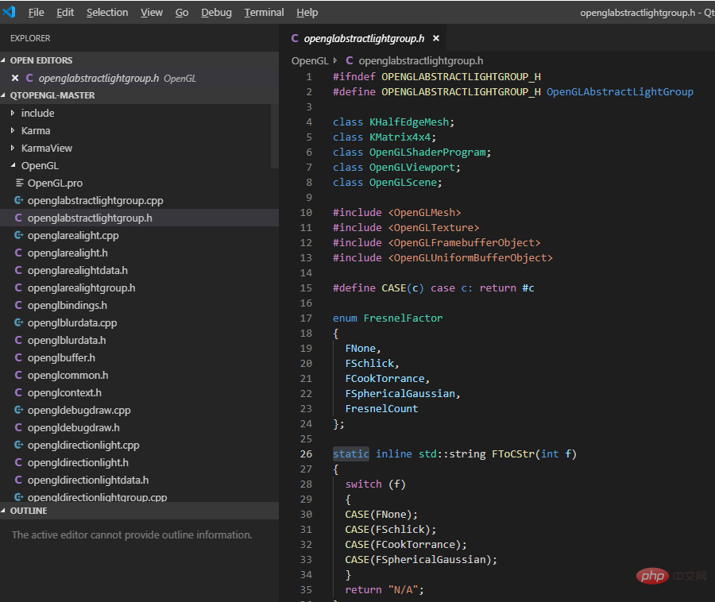Open opengldebugdraw.h
Screen dimensions: 715x602
point(73,427)
